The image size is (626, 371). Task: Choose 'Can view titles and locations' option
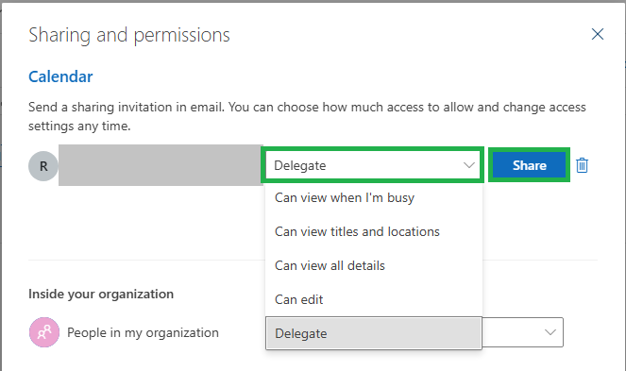(374, 231)
